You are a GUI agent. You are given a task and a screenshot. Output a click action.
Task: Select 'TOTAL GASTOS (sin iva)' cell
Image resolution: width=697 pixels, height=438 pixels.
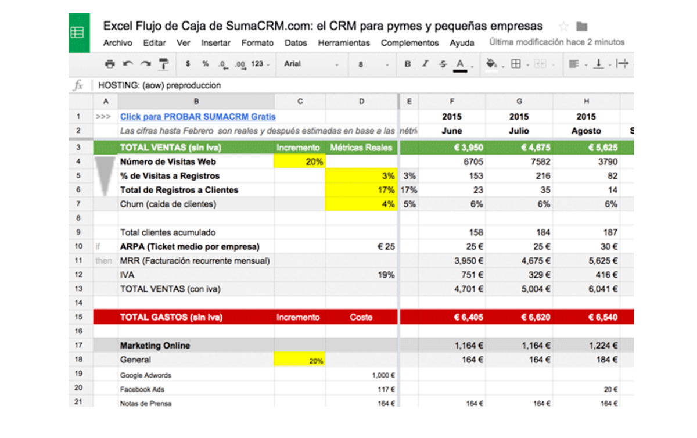[x=196, y=317]
